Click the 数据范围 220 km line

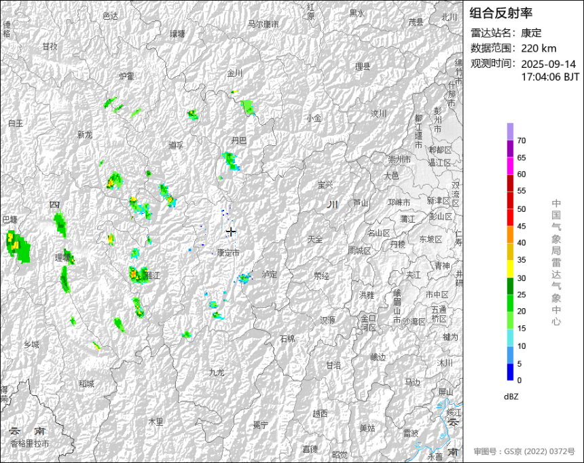pyautogui.click(x=513, y=48)
